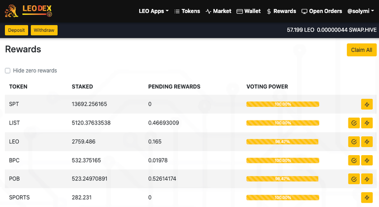
Task: Select the SPT token name
Action: 14,104
